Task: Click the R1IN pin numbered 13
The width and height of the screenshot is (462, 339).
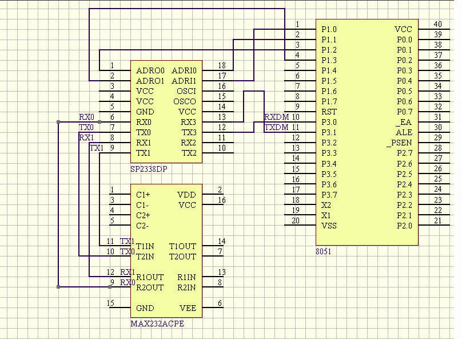Action: coord(186,277)
